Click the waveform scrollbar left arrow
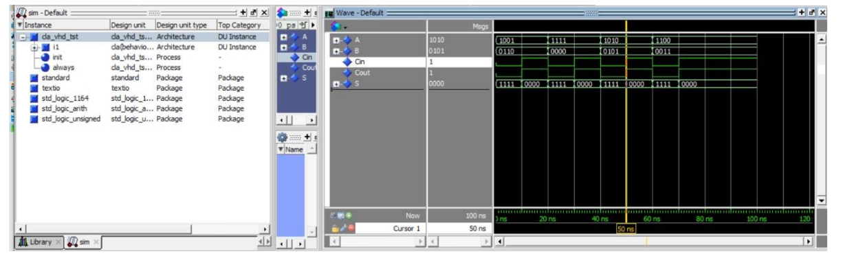The width and height of the screenshot is (852, 256). coord(499,242)
